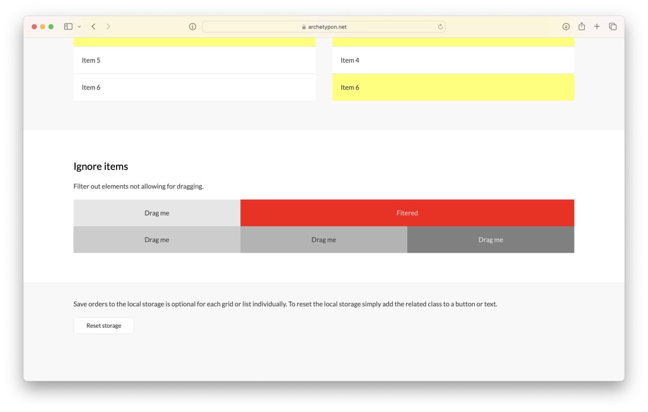Click the darkest Drag me block

(490, 239)
